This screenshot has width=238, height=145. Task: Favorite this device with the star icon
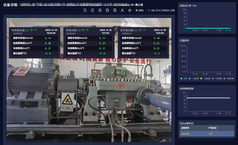pyautogui.click(x=130, y=10)
